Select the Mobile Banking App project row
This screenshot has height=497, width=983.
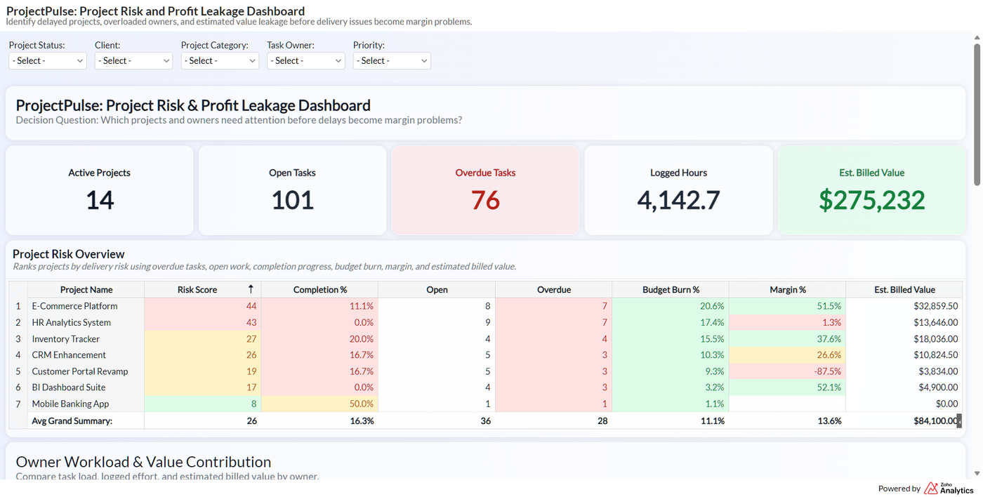coord(485,404)
